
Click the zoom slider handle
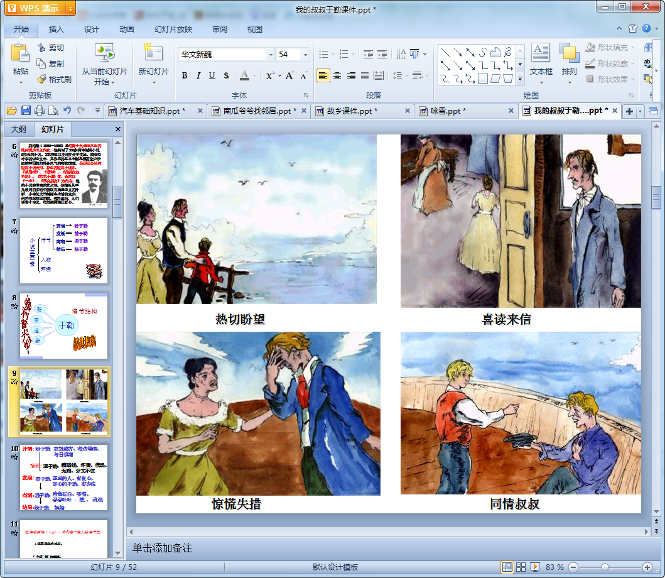point(605,567)
